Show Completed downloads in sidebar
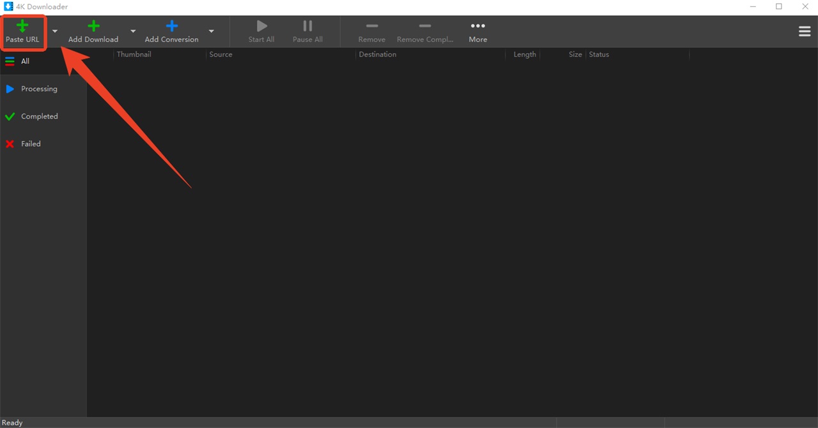The width and height of the screenshot is (818, 428). [x=43, y=116]
